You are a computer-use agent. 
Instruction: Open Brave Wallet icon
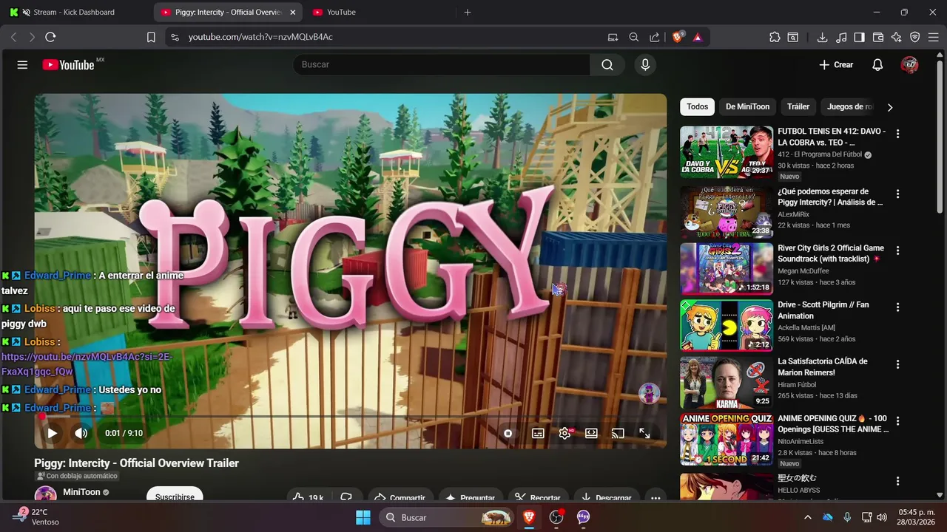(878, 37)
